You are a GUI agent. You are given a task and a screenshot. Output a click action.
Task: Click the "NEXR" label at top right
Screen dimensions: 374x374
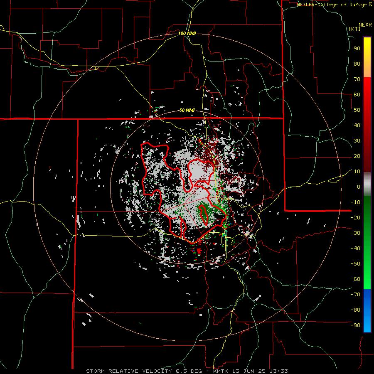(x=365, y=25)
